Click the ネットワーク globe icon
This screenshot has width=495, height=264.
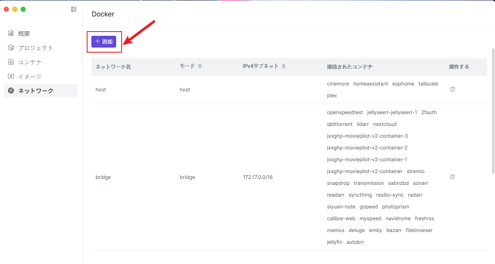tap(11, 91)
